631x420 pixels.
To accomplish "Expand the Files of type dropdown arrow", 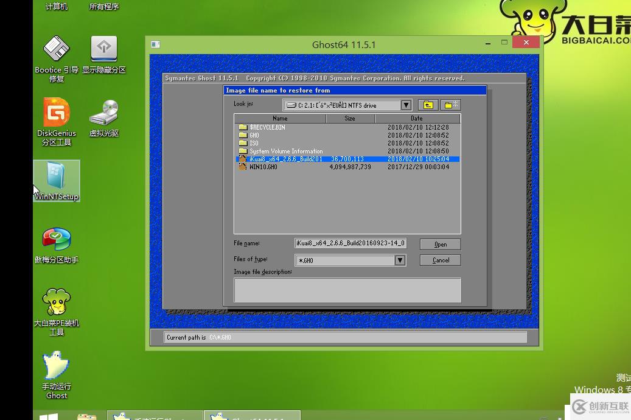I will (400, 261).
